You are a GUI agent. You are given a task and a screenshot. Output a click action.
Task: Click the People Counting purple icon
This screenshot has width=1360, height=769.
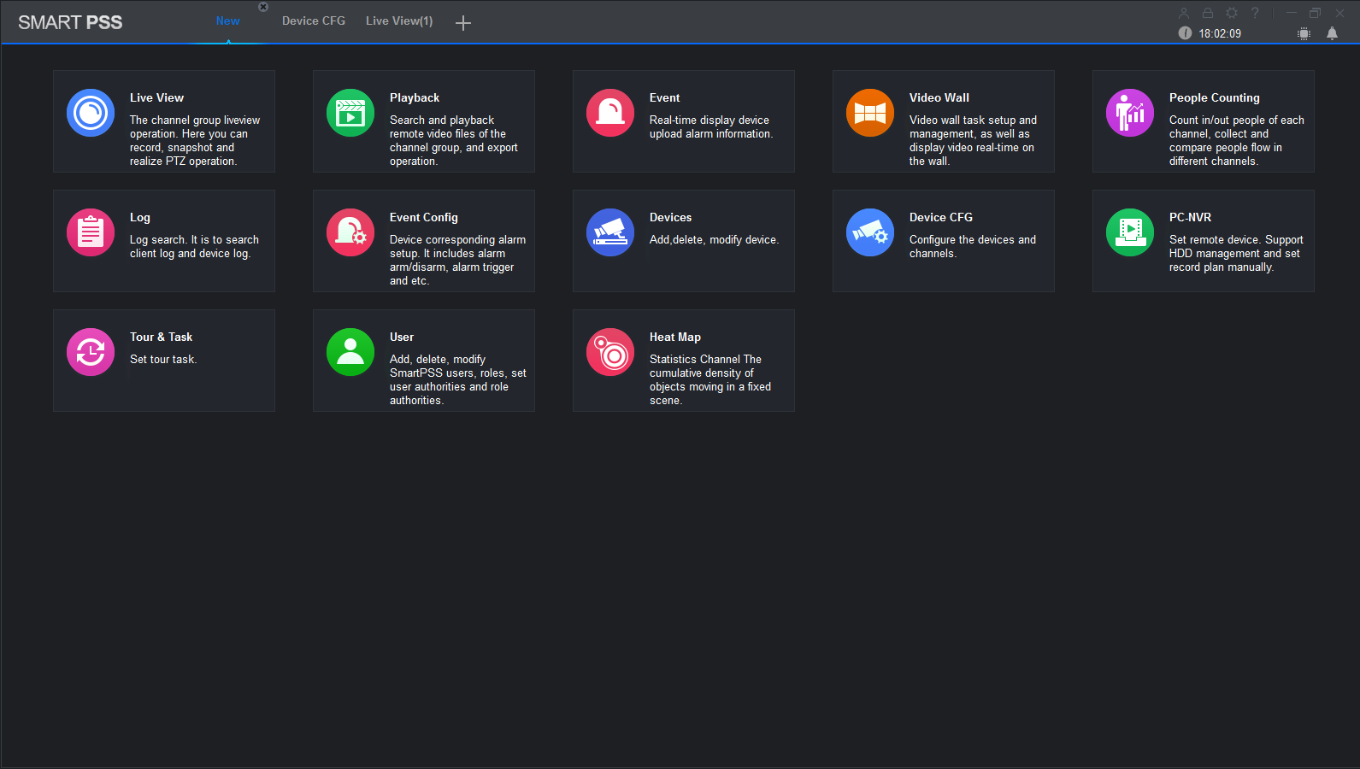click(x=1130, y=113)
